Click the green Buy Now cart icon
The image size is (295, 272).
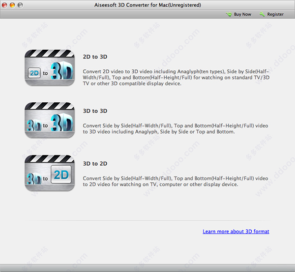coord(229,14)
